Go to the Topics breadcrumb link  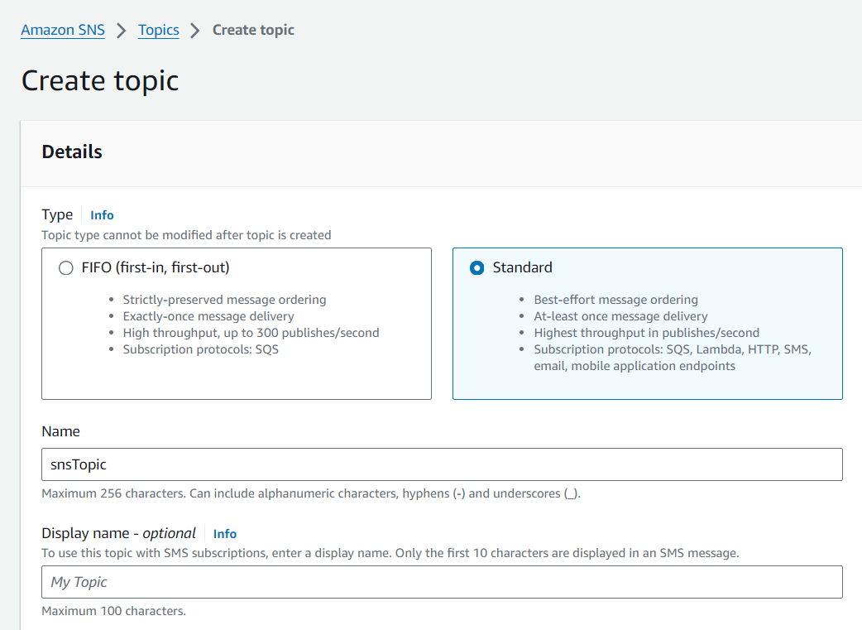tap(158, 30)
